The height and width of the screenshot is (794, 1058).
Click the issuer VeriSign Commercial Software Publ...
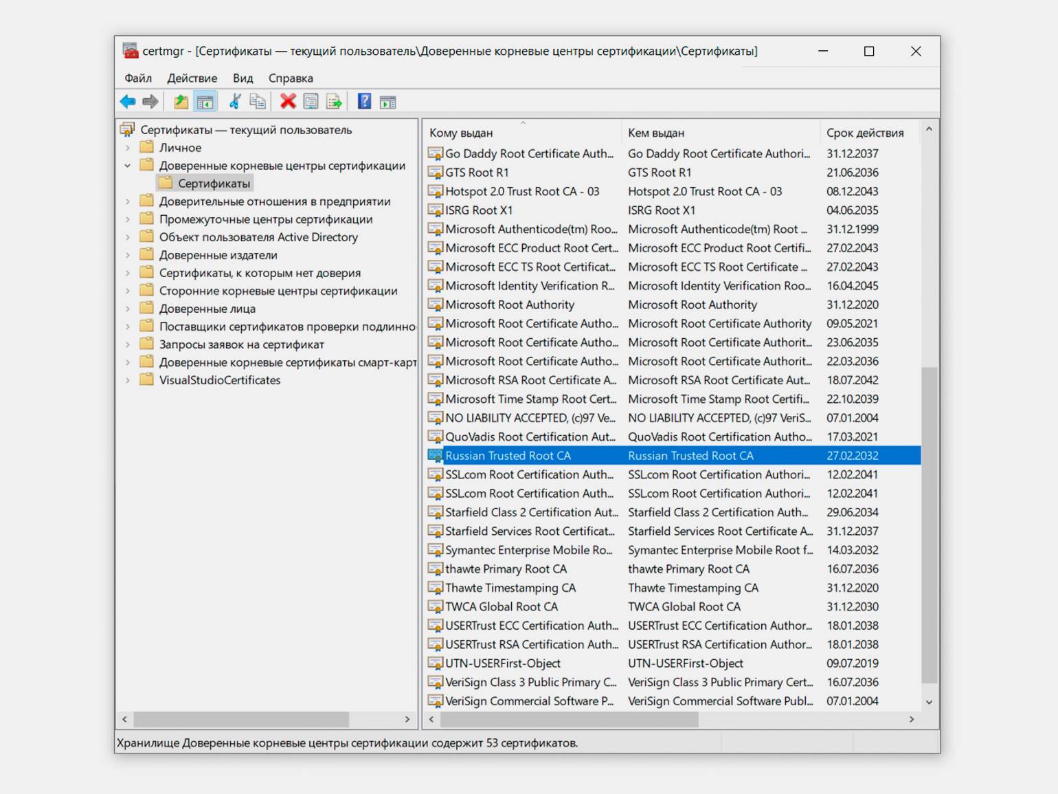pyautogui.click(x=721, y=701)
